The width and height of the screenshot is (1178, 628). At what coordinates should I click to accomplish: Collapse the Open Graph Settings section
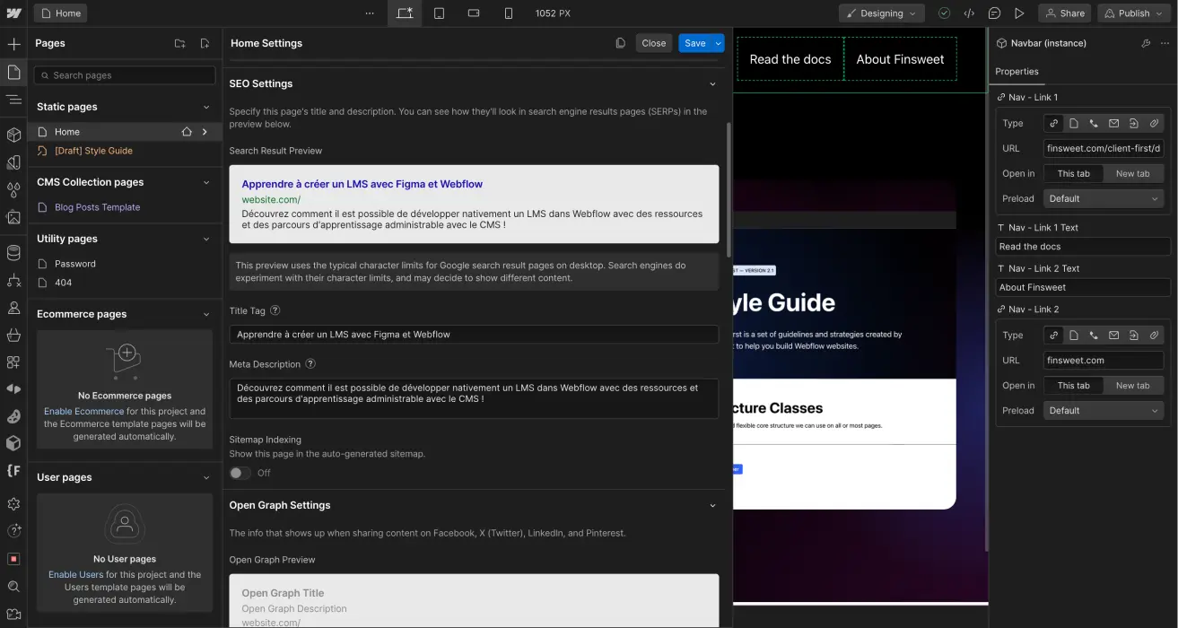(712, 505)
